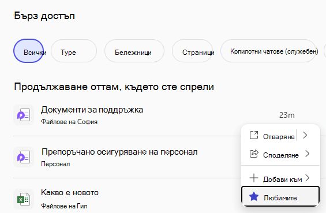This screenshot has height=213, width=326.
Task: Open the Документи за поддръжка file
Action: point(92,110)
